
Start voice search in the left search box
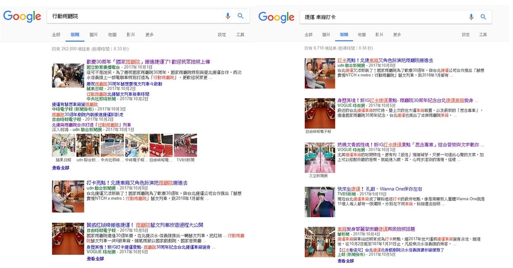point(228,16)
